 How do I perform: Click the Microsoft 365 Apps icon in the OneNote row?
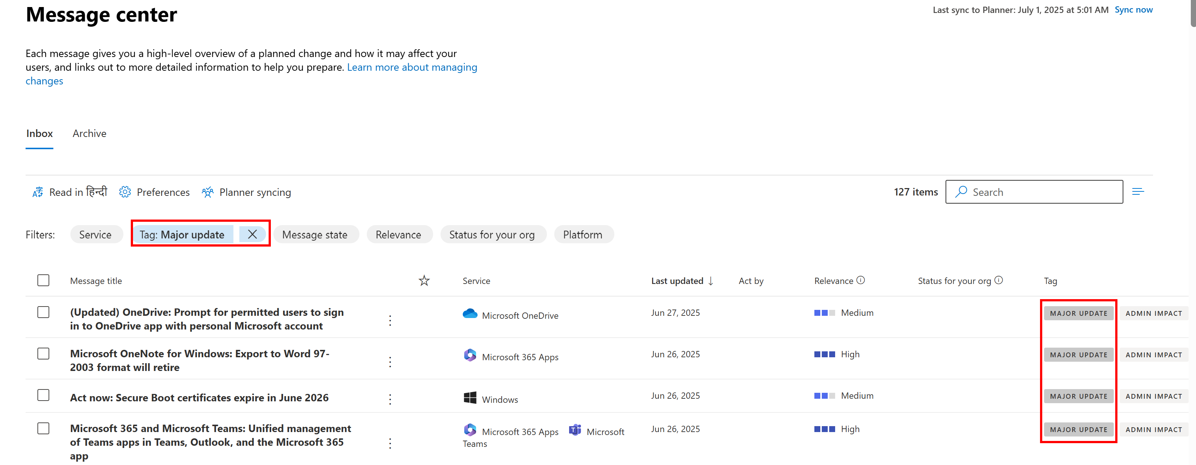(470, 355)
